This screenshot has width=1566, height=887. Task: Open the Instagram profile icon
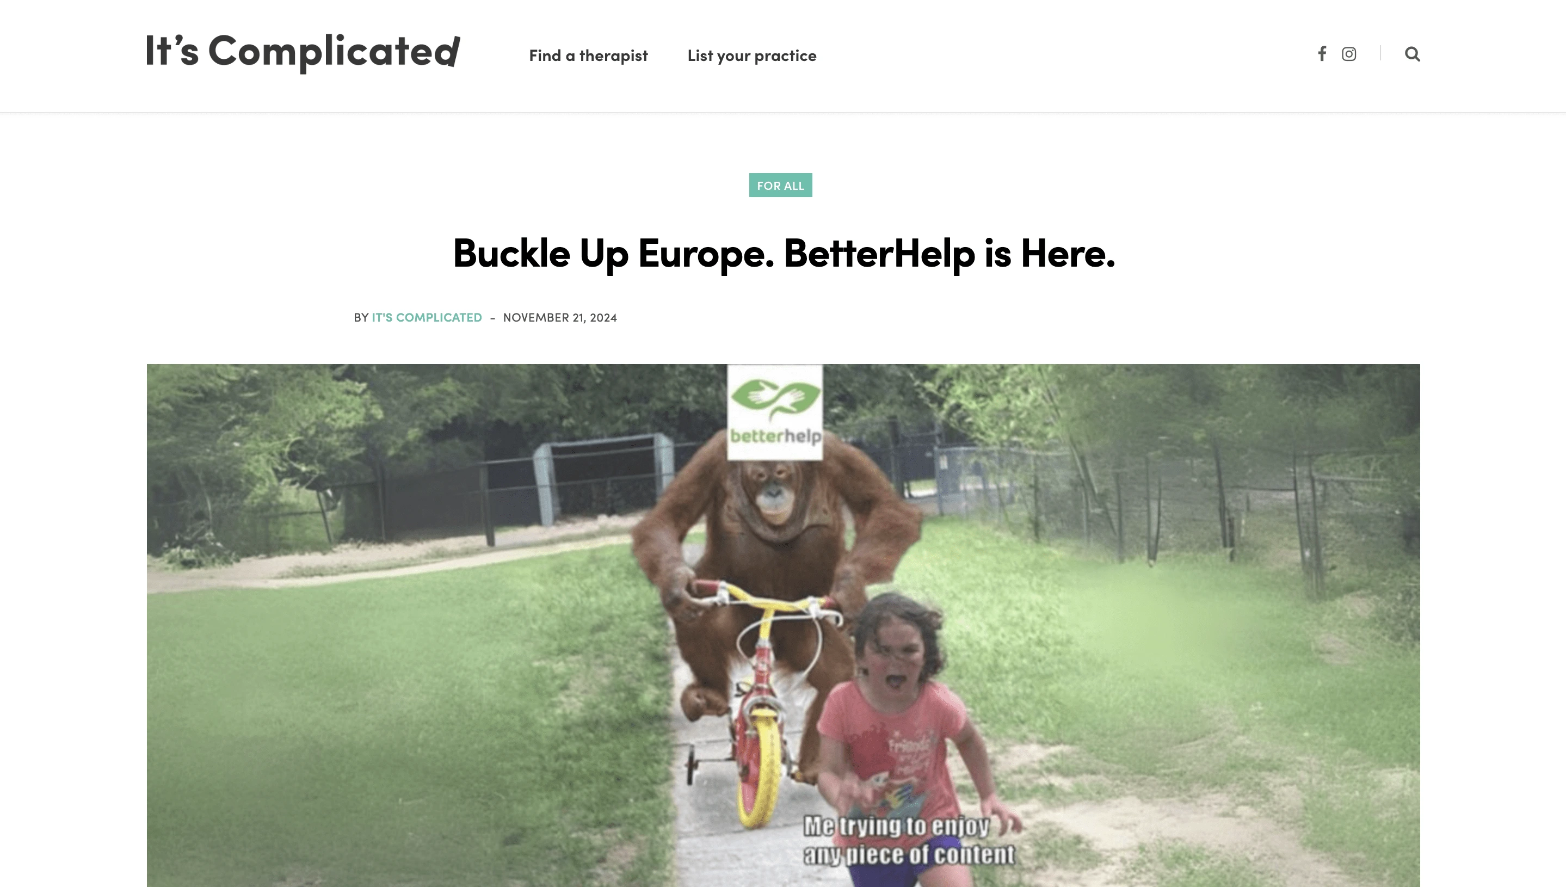pos(1349,54)
